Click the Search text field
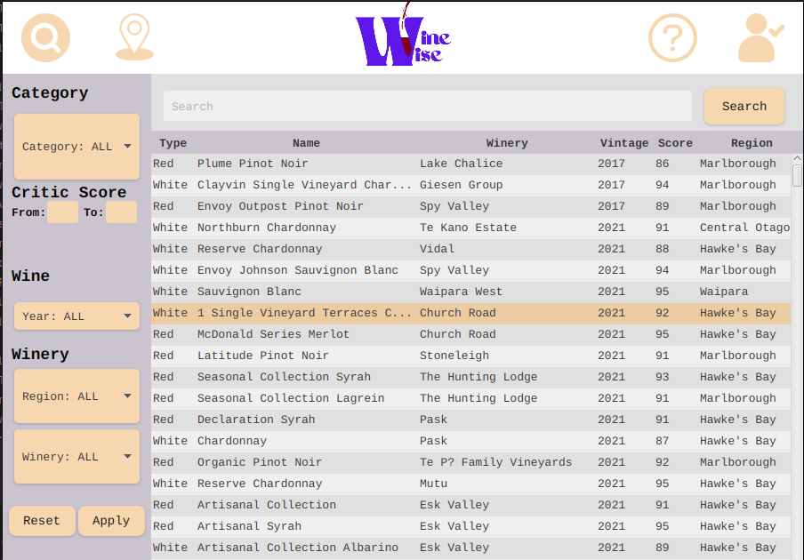 (x=427, y=106)
